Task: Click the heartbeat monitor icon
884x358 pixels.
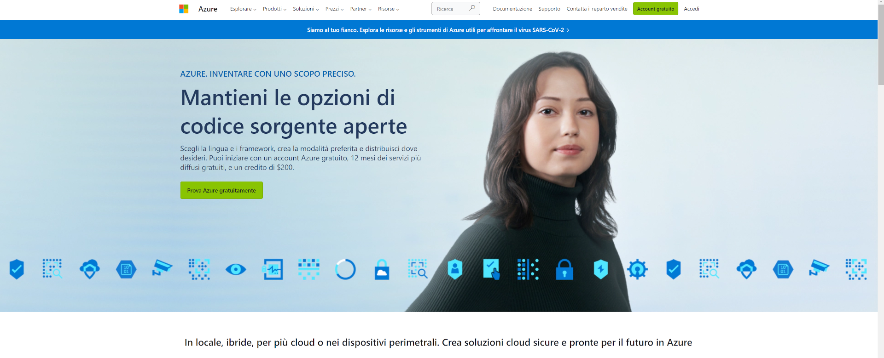Action: [273, 269]
